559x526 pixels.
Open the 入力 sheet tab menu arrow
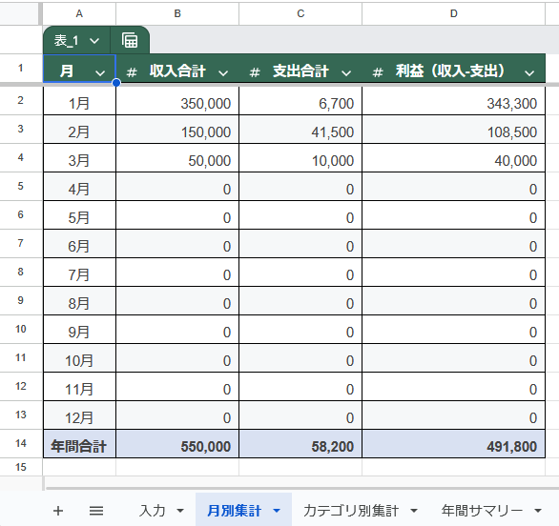click(x=180, y=511)
